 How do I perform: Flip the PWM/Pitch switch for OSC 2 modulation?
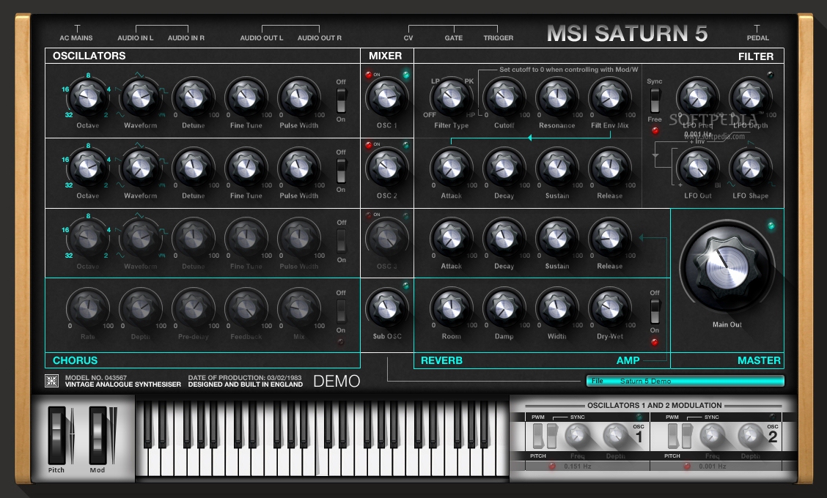(x=673, y=436)
